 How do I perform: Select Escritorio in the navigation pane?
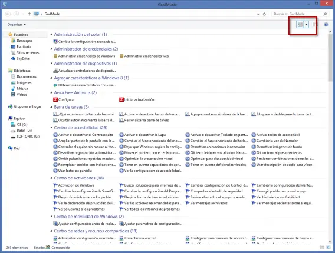pos(21,46)
